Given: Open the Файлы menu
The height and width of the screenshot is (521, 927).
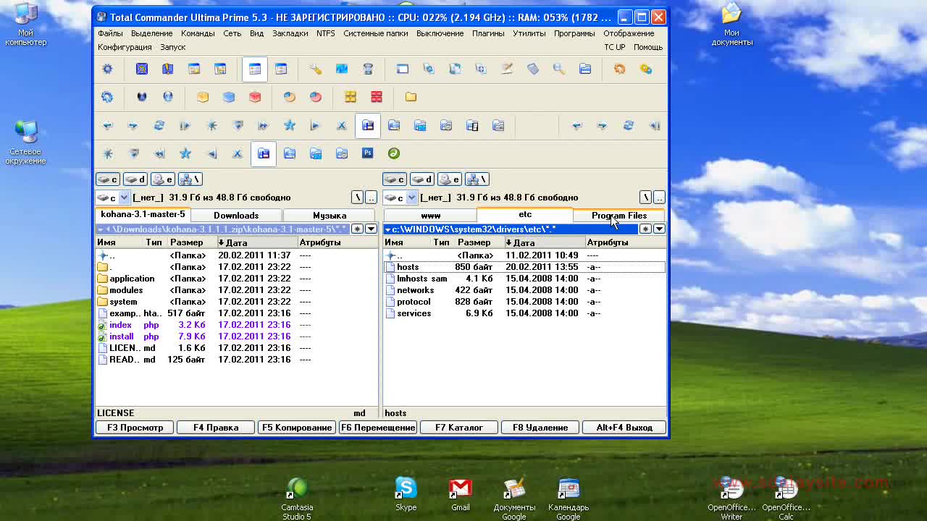Looking at the screenshot, I should tap(110, 33).
